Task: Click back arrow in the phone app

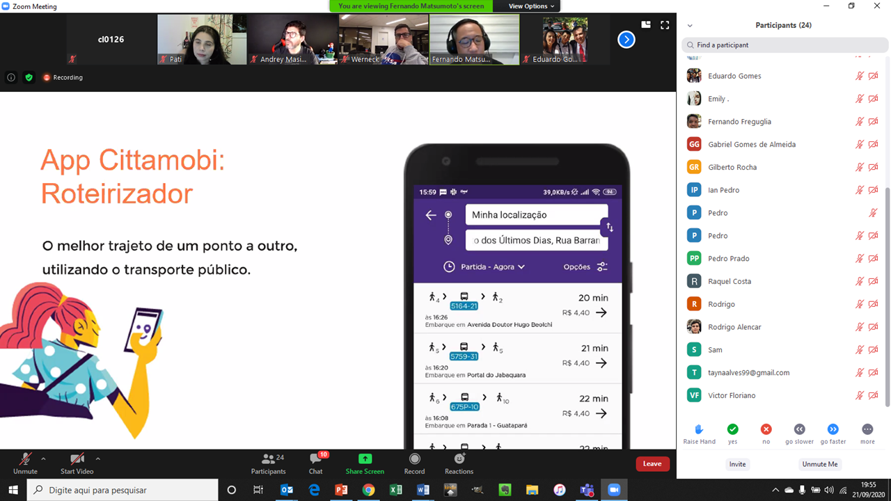Action: point(431,215)
